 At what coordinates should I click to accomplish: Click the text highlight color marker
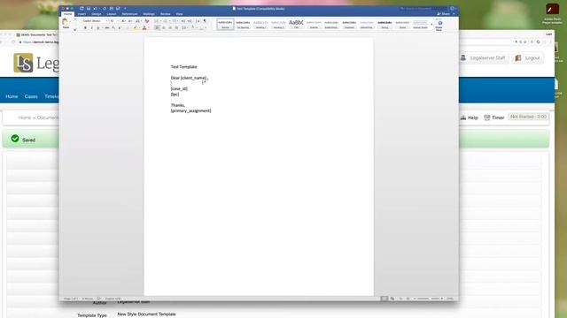coord(135,27)
